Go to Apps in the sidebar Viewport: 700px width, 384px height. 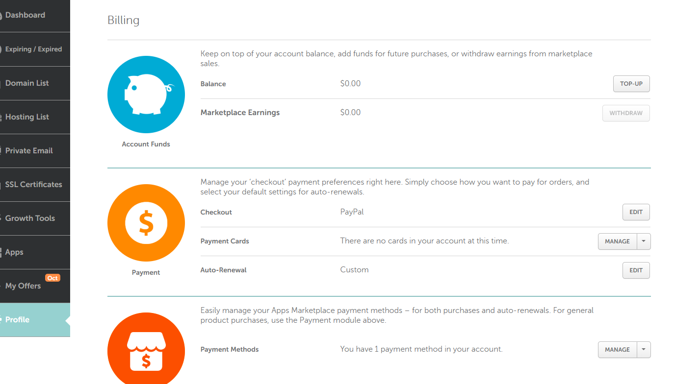pyautogui.click(x=35, y=252)
